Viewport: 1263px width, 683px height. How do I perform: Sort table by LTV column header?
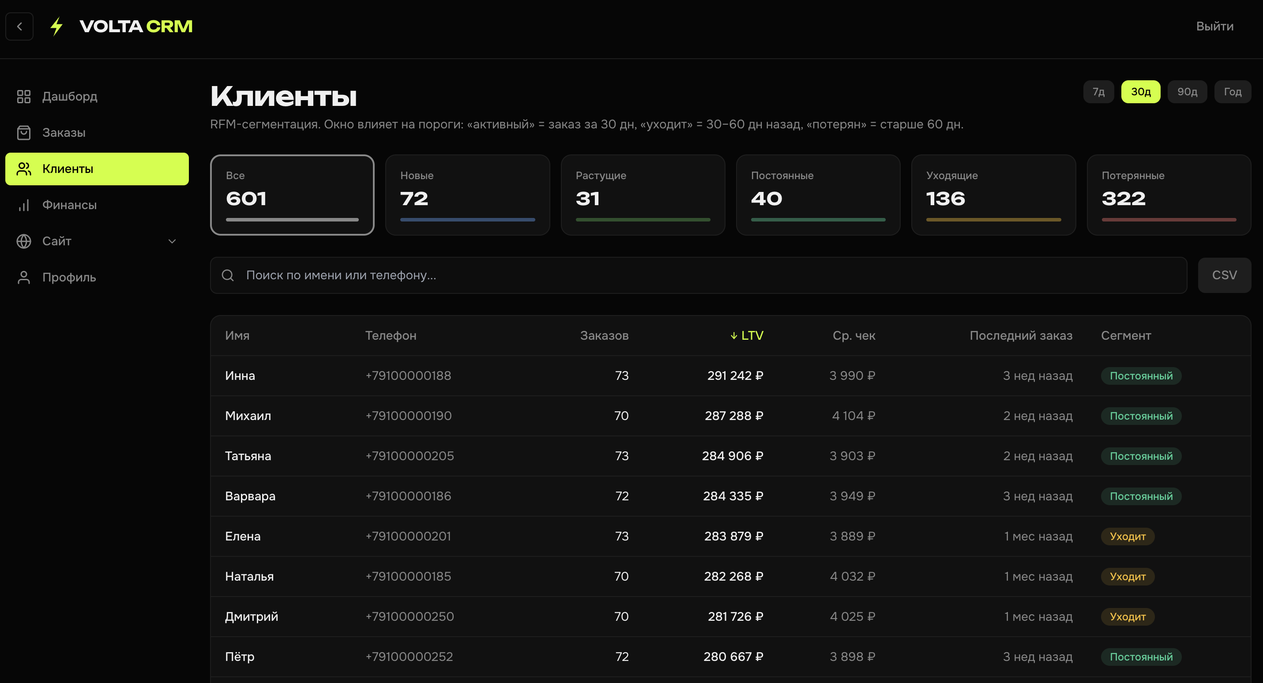pos(747,336)
